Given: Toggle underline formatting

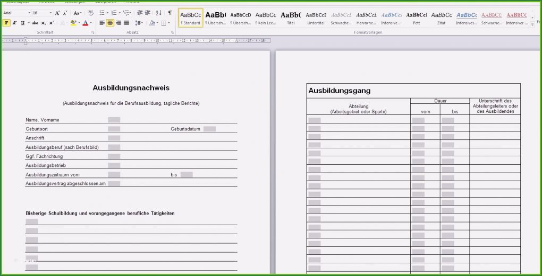Looking at the screenshot, I should [22, 23].
